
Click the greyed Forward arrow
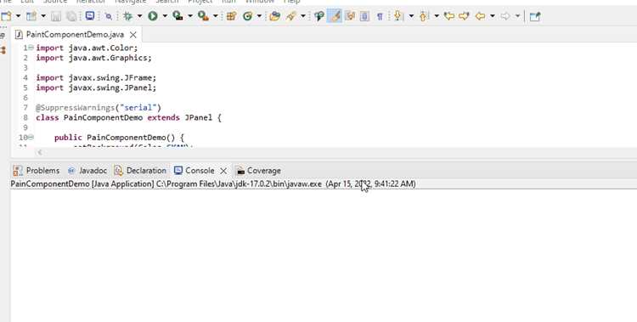click(505, 16)
